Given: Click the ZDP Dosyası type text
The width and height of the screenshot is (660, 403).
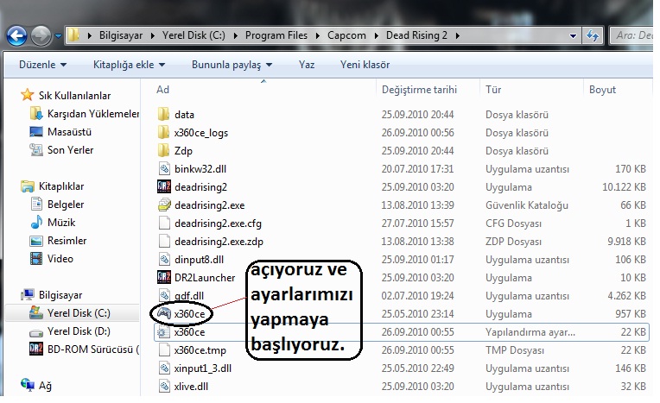Looking at the screenshot, I should [513, 242].
